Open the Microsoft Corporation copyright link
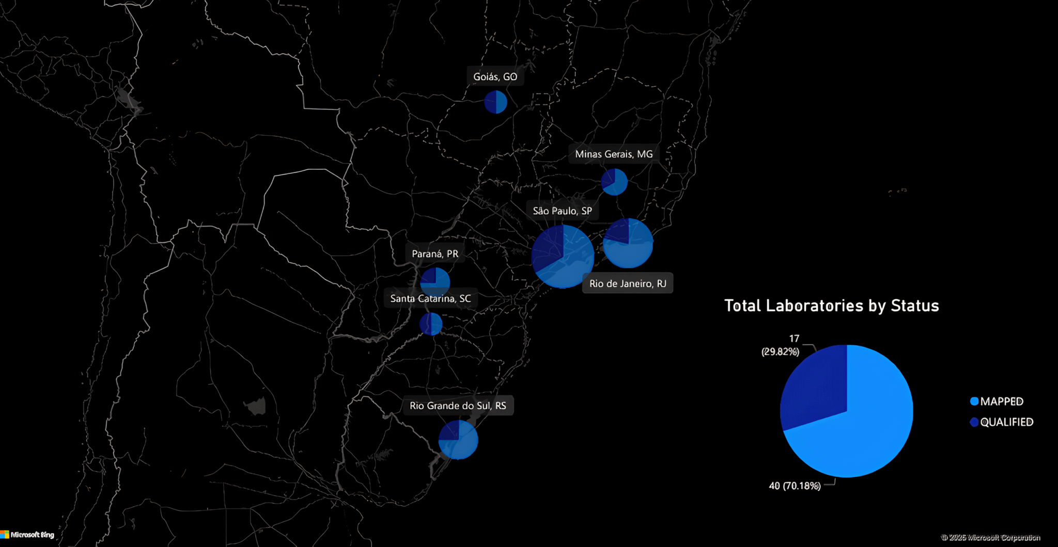The height and width of the screenshot is (547, 1058). point(990,537)
